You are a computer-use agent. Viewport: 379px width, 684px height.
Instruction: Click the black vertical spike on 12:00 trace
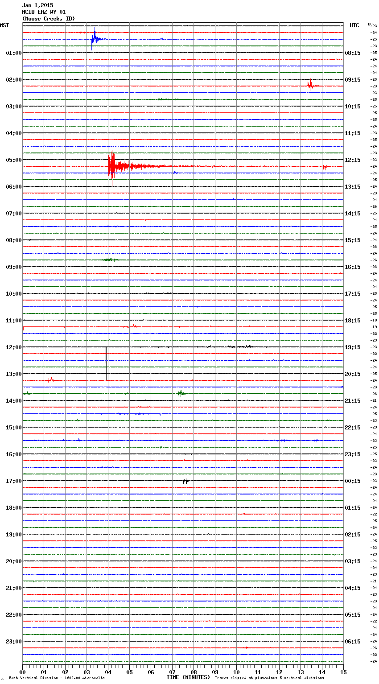pos(106,363)
